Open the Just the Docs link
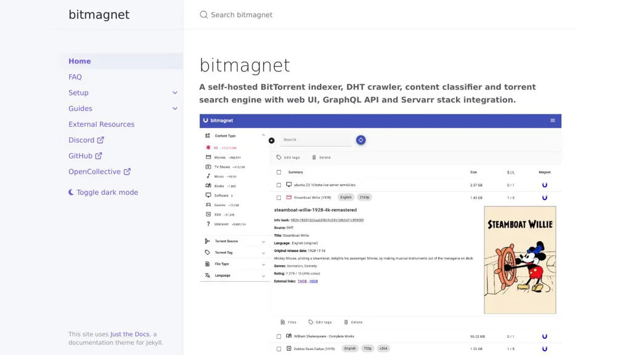631x355 pixels. pos(130,334)
